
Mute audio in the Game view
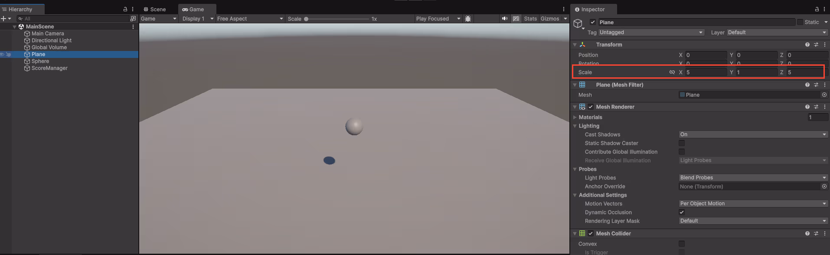504,19
